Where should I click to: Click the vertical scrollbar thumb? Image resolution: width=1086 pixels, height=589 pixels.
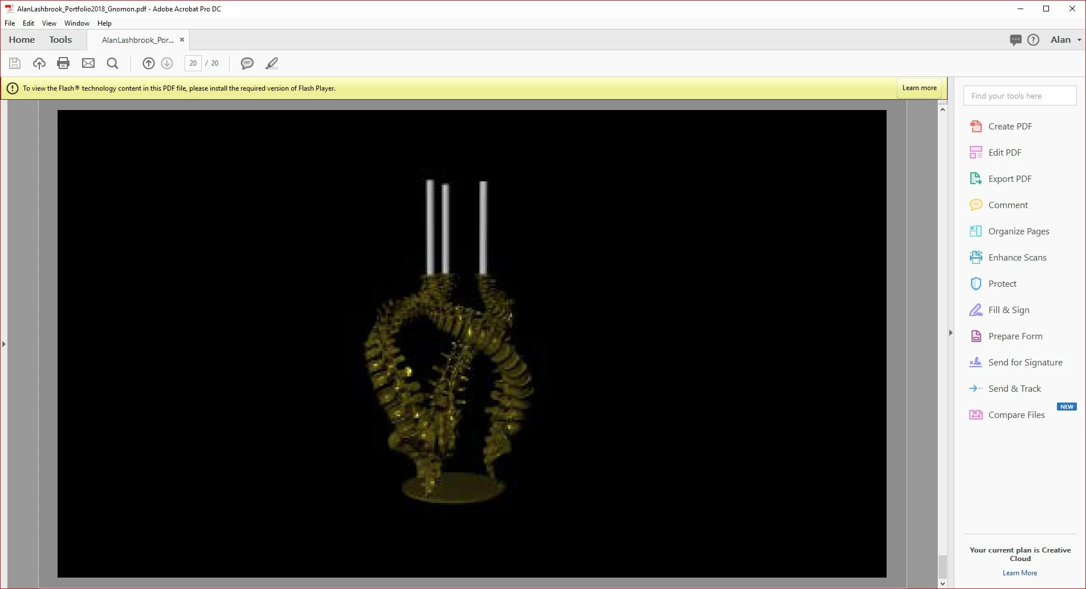click(942, 567)
